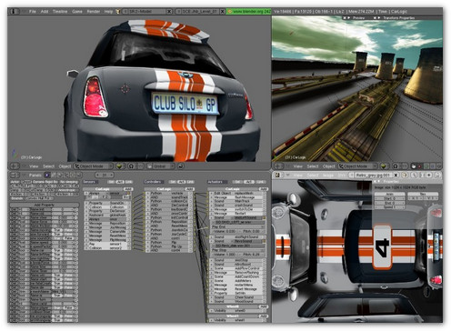Select the Keyboard globalKeyb sensor row
This screenshot has height=331, width=451.
click(107, 215)
